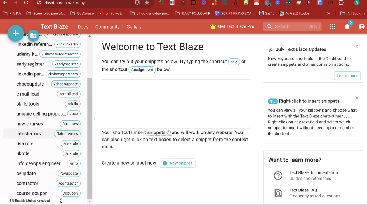367x205 pixels.
Task: Click browser forward arrow
Action: [x=15, y=3]
